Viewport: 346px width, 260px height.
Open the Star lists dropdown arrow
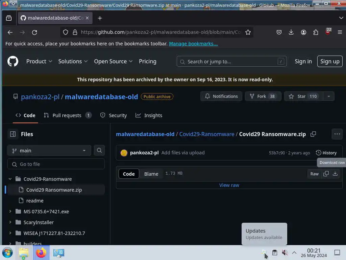point(328,96)
